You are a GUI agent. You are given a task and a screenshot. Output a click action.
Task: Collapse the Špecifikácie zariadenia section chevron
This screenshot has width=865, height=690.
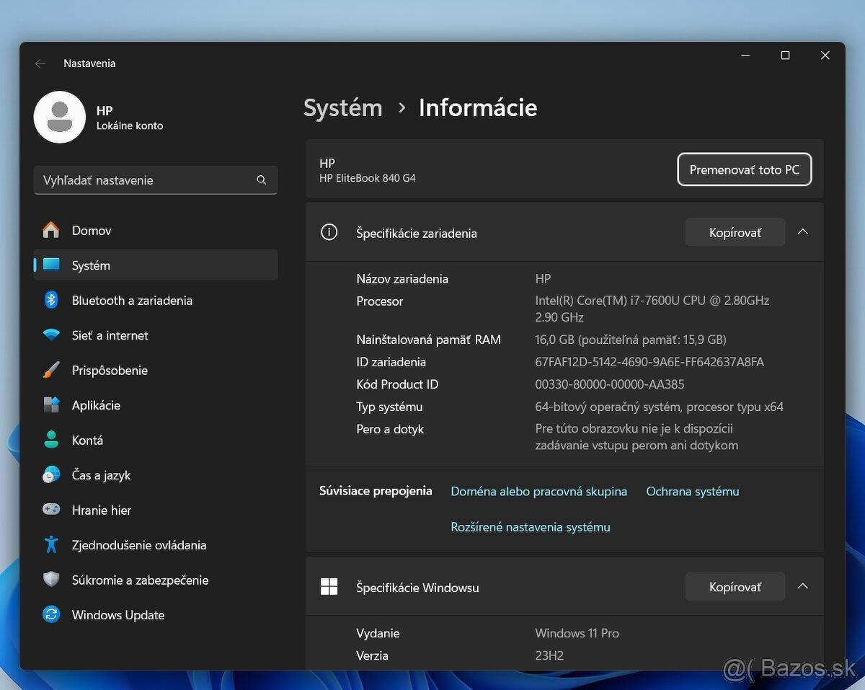pyautogui.click(x=802, y=232)
